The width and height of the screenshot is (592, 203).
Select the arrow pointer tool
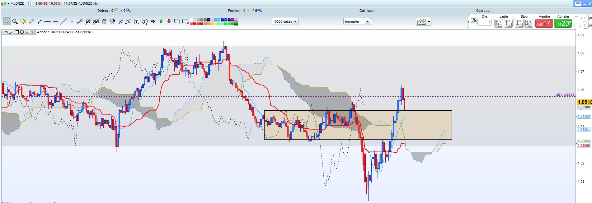point(7,21)
